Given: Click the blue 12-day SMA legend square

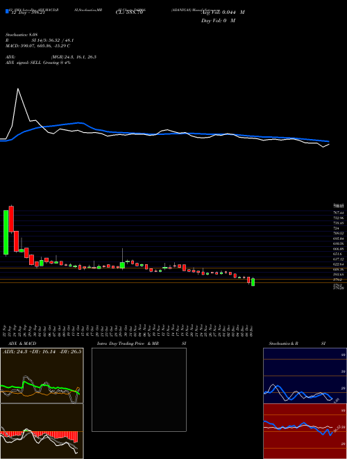Looking at the screenshot, I should (x=7, y=12).
